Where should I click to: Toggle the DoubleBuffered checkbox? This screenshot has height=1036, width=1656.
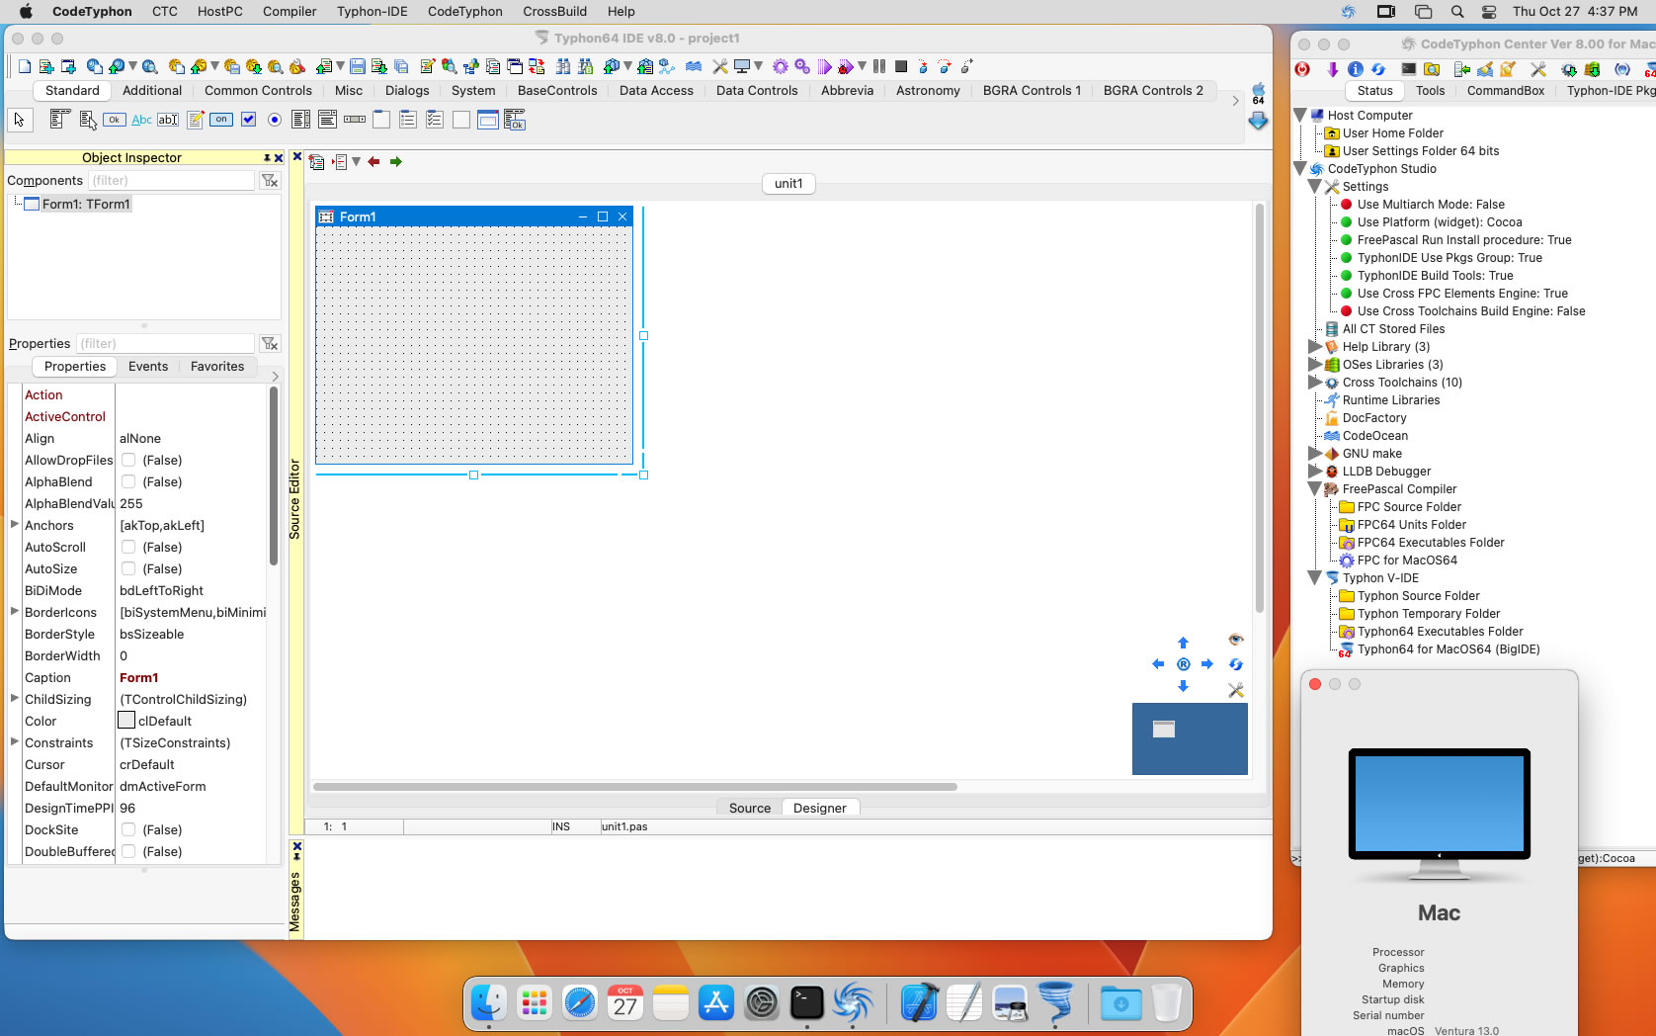[128, 851]
